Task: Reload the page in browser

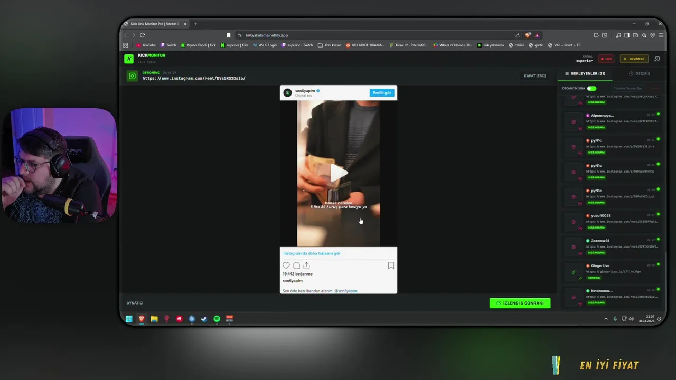Action: (142, 35)
